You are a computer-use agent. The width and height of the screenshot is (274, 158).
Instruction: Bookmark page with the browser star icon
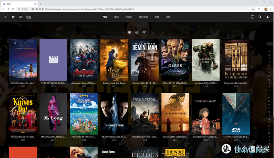253,9
